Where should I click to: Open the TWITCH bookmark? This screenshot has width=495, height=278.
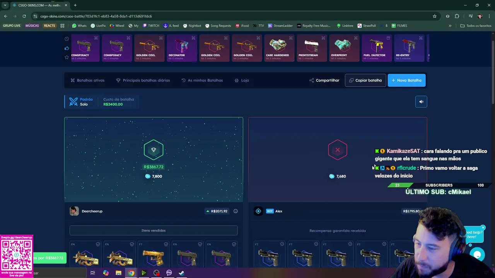tap(151, 25)
